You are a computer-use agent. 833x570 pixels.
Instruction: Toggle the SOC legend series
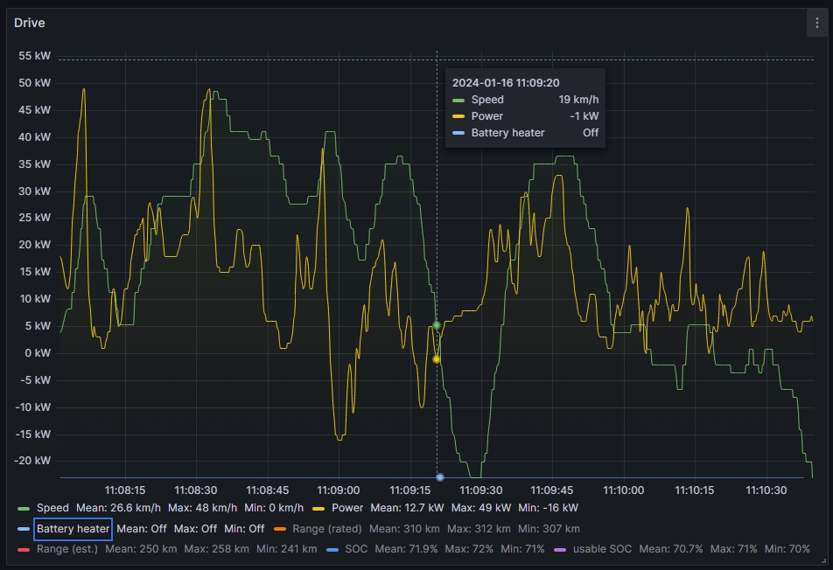pos(356,549)
